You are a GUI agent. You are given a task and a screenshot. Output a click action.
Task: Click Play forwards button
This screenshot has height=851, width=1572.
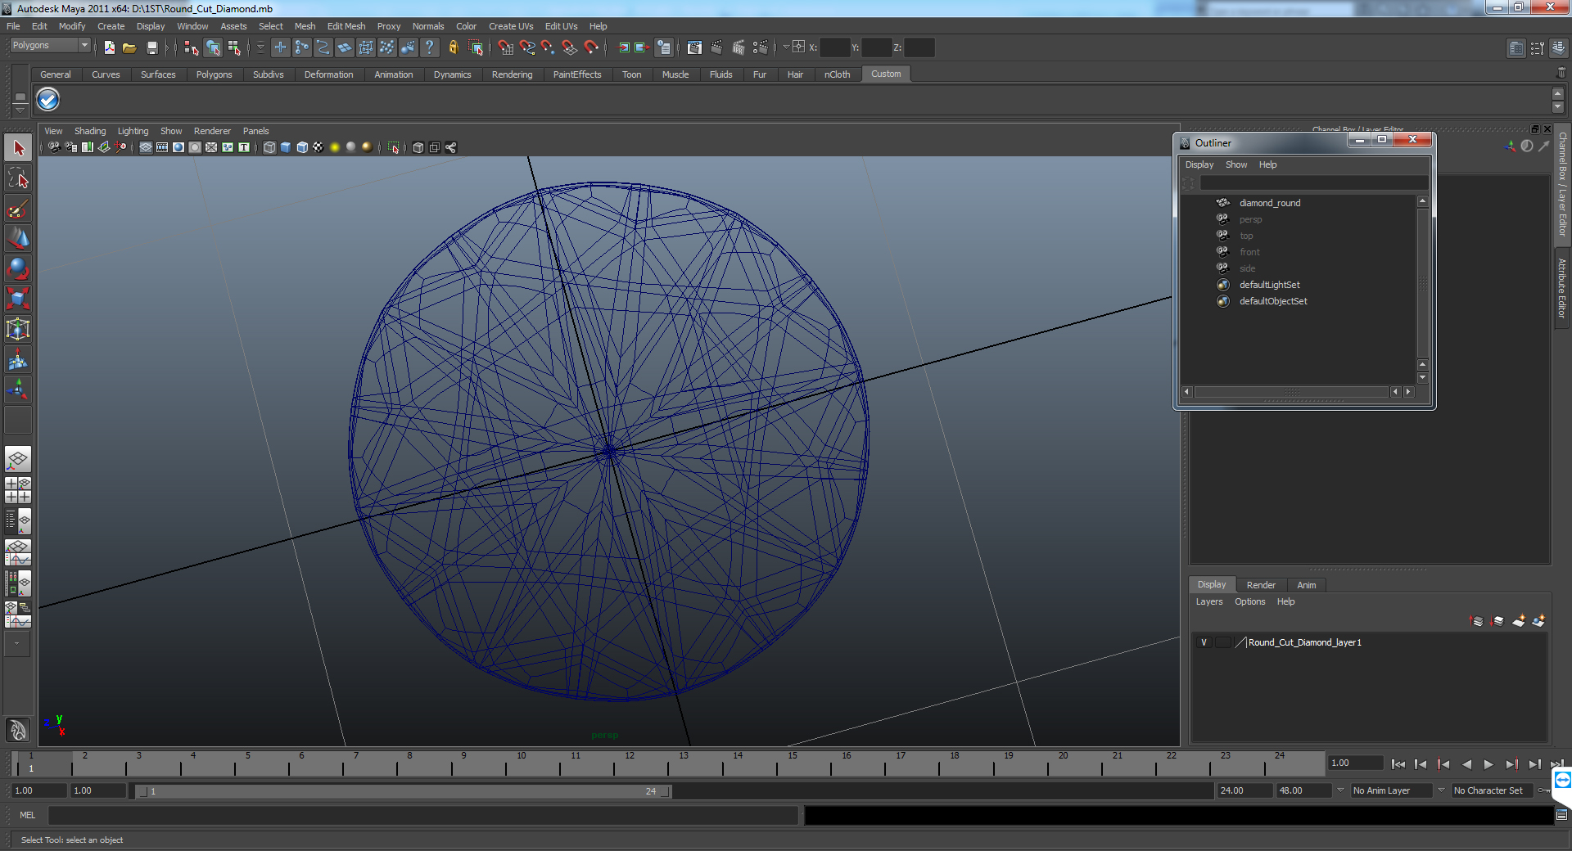click(x=1488, y=764)
